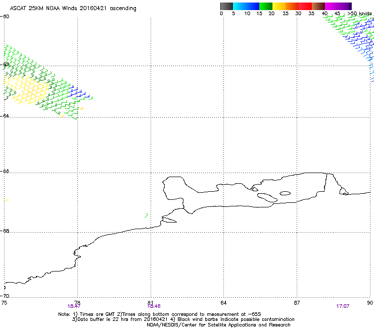Click the longitude label '84'
The width and height of the screenshot is (374, 328).
point(223,303)
